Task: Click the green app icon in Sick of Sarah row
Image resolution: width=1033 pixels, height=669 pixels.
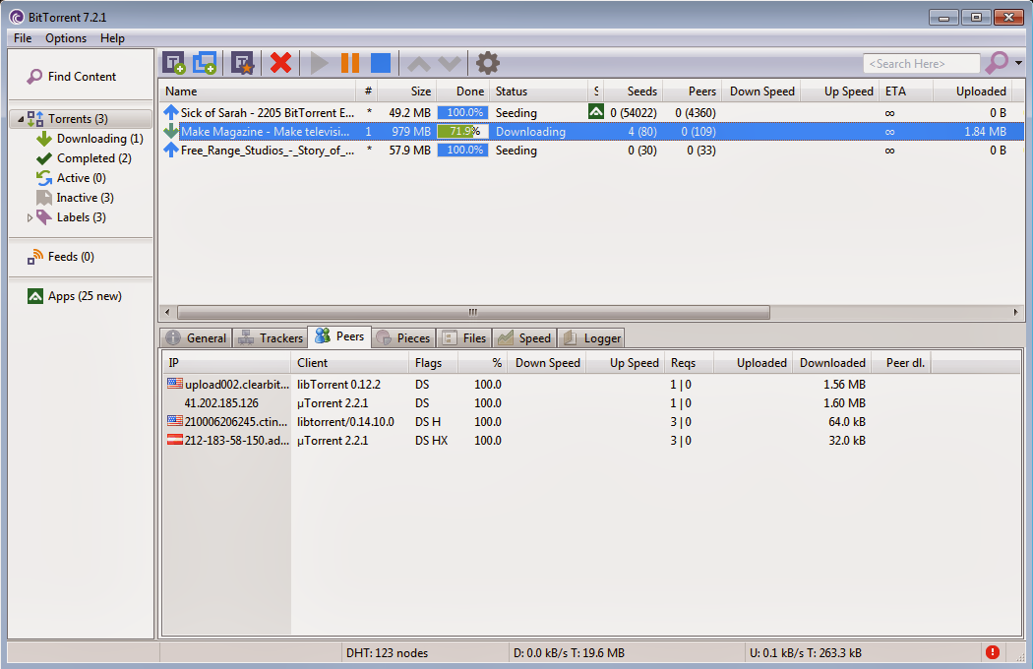Action: [596, 112]
